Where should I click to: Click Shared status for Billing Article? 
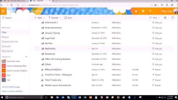point(156,69)
